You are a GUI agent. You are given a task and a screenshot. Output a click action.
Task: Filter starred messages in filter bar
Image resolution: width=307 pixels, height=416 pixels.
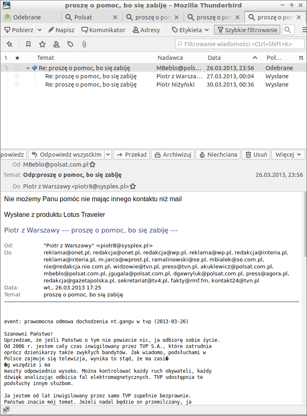coord(42,44)
